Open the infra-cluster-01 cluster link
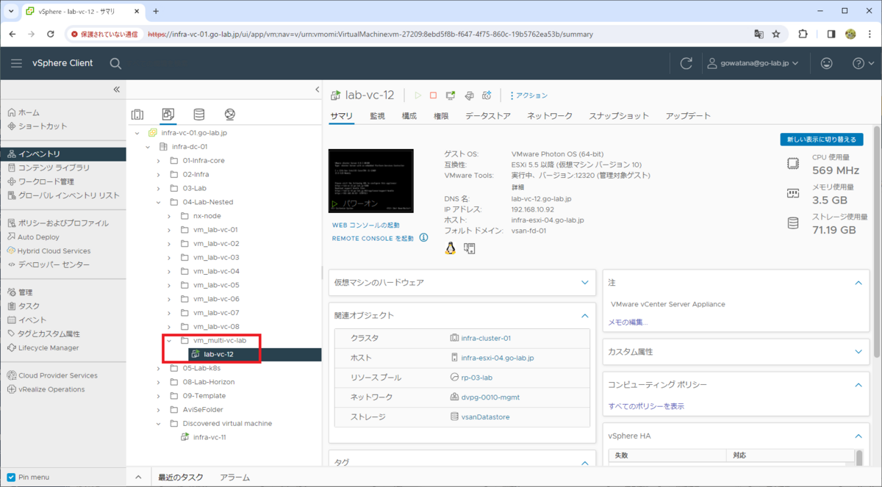Image resolution: width=882 pixels, height=487 pixels. click(486, 338)
